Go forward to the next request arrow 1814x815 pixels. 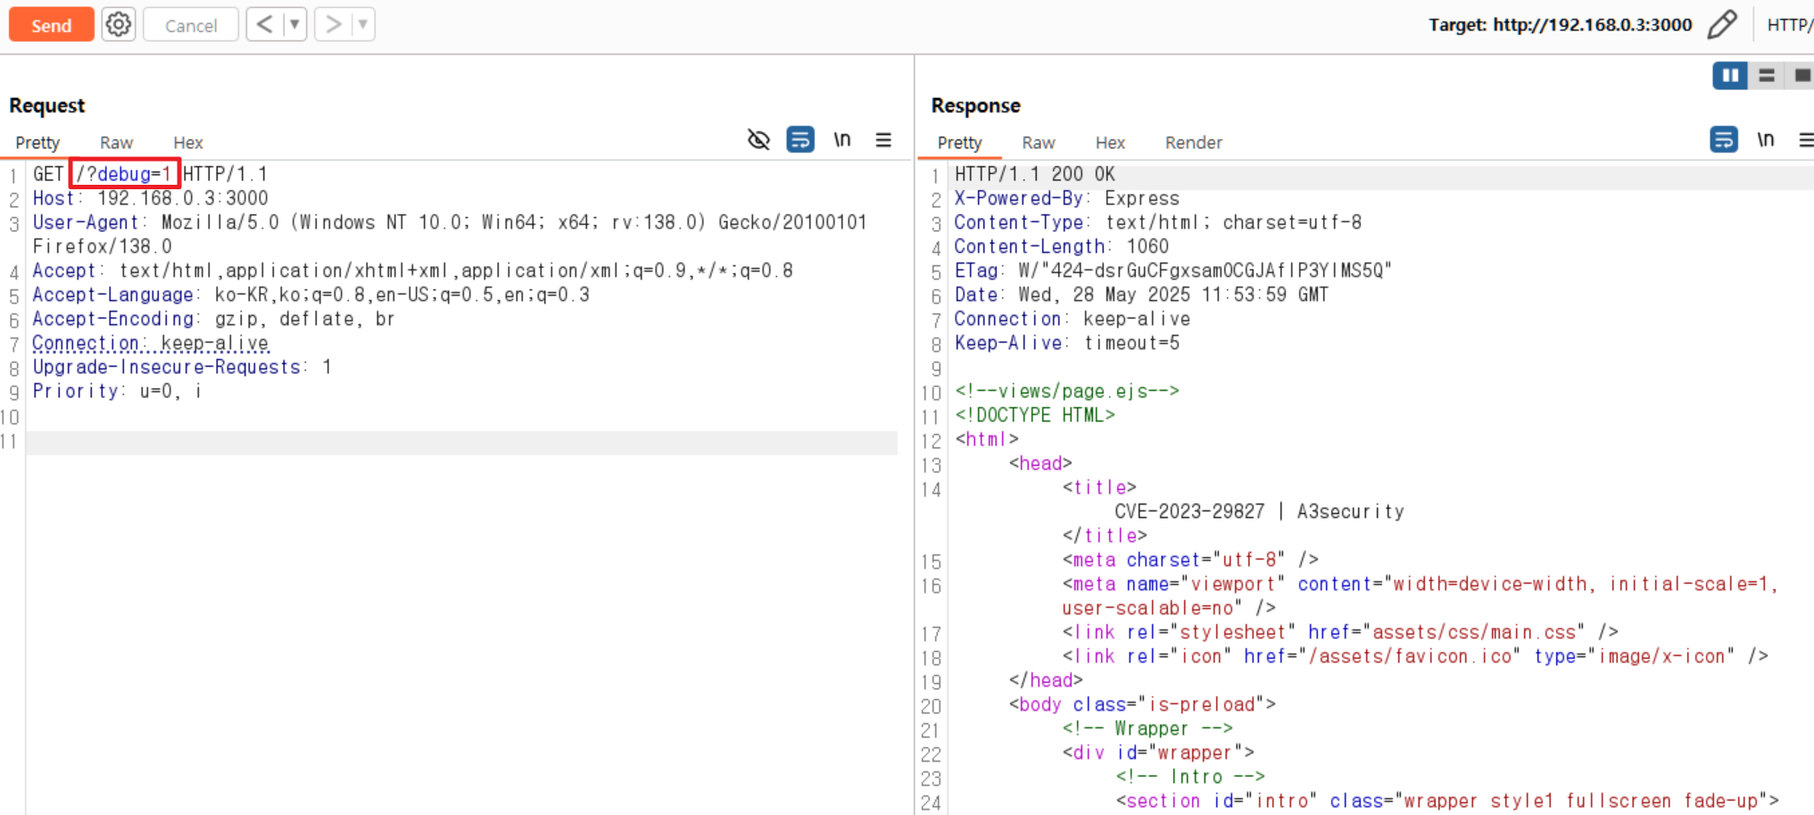[x=333, y=24]
